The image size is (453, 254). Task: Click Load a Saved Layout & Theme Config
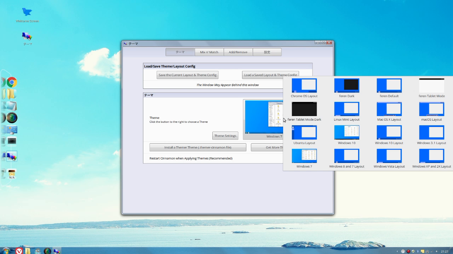270,75
